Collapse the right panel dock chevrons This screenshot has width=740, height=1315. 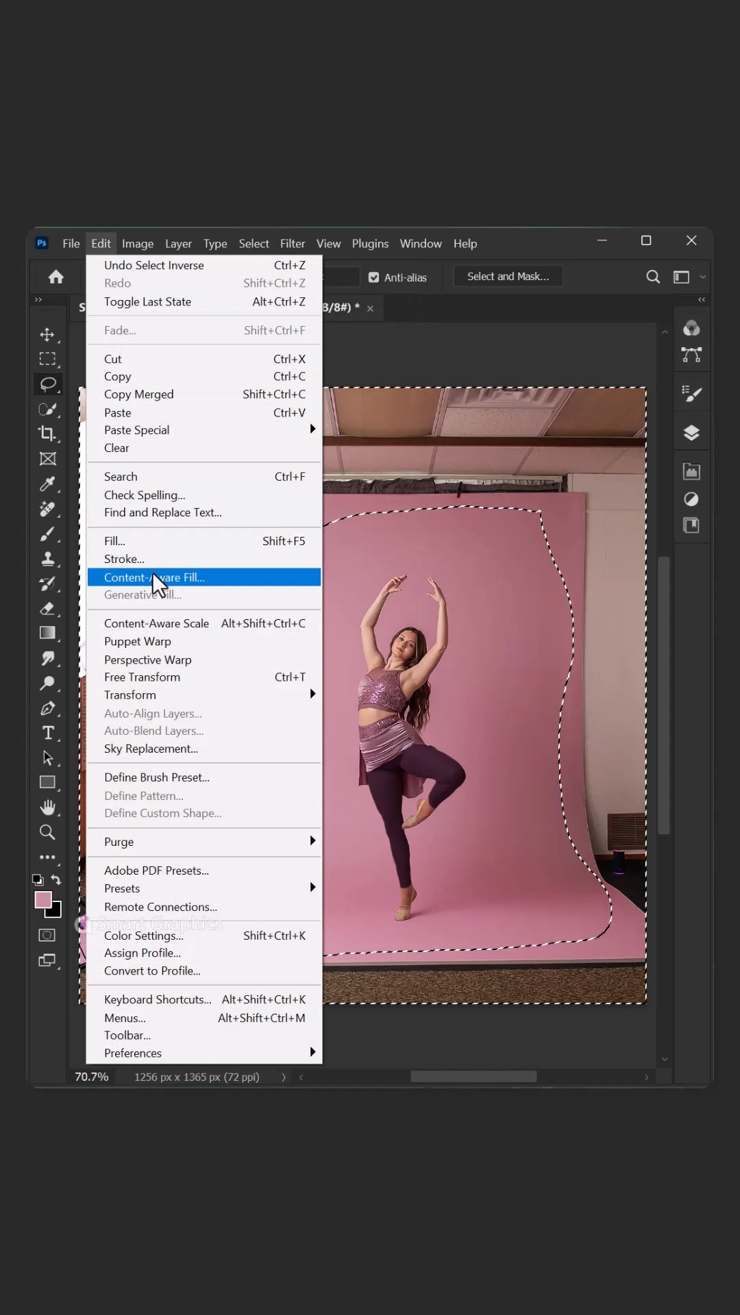point(702,300)
